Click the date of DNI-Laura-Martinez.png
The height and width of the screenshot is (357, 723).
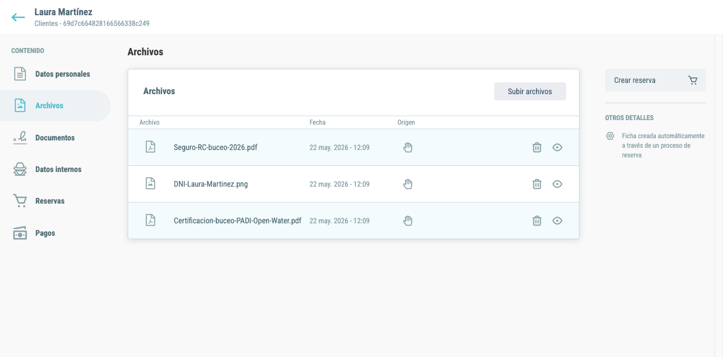click(339, 184)
